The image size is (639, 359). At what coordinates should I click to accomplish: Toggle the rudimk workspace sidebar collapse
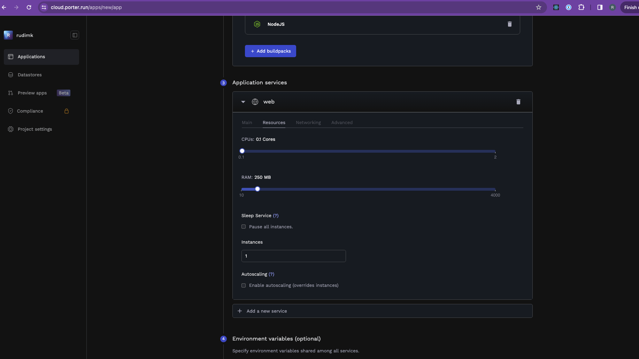point(75,35)
